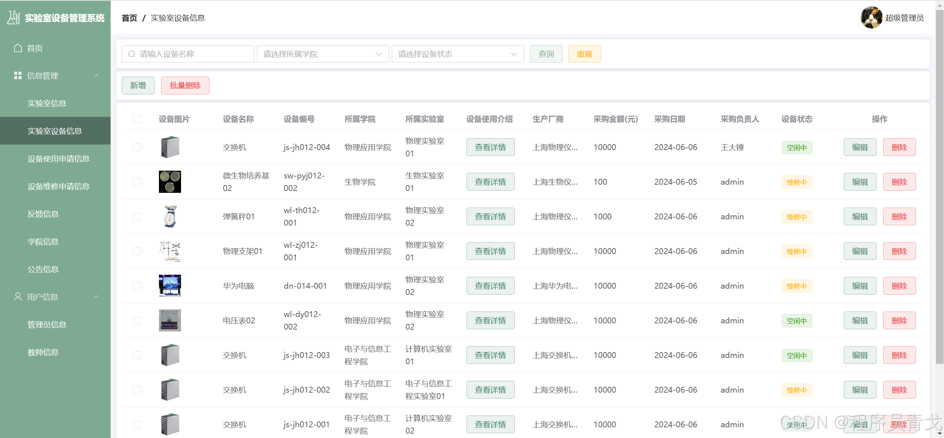Click the 用户信息 person icon
The image size is (944, 438).
click(x=18, y=297)
